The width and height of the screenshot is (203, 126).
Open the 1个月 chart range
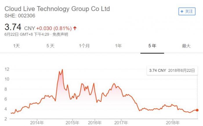click(x=84, y=46)
